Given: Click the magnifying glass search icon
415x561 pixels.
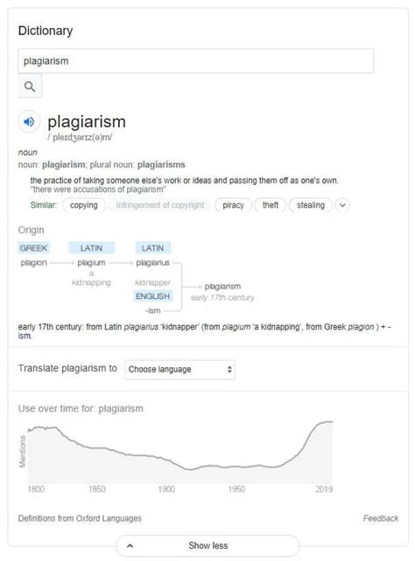Looking at the screenshot, I should (x=30, y=86).
